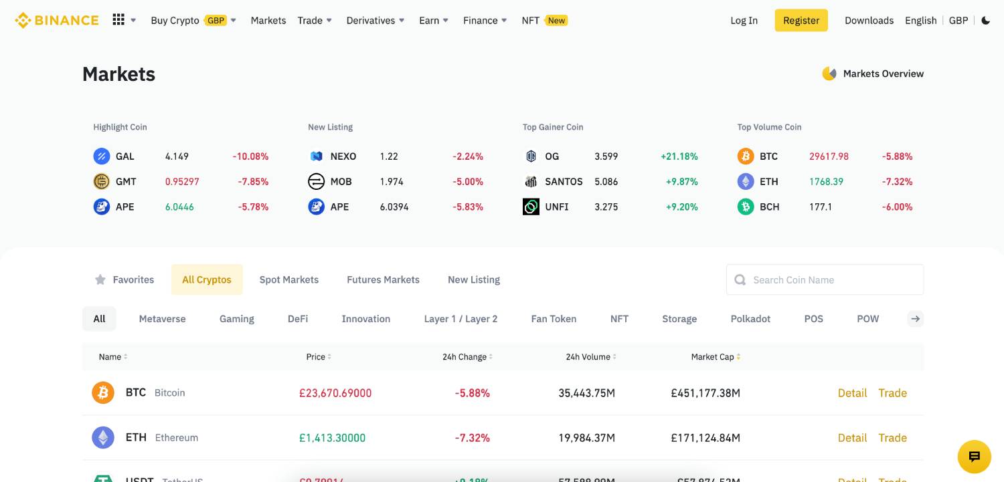Switch to Spot Markets tab
1004x482 pixels.
click(x=289, y=279)
